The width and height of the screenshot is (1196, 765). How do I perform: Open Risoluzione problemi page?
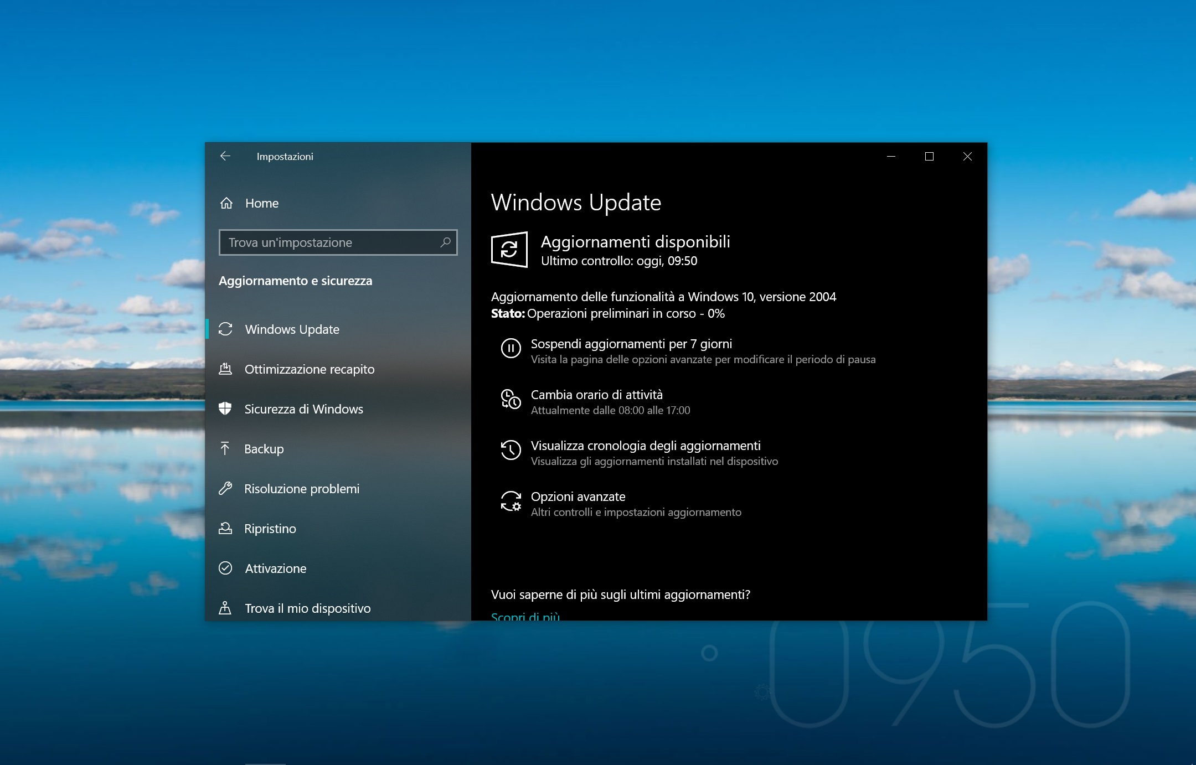[x=338, y=489]
